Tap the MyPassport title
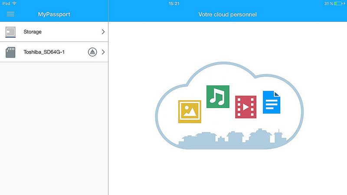The width and height of the screenshot is (347, 195). 54,14
